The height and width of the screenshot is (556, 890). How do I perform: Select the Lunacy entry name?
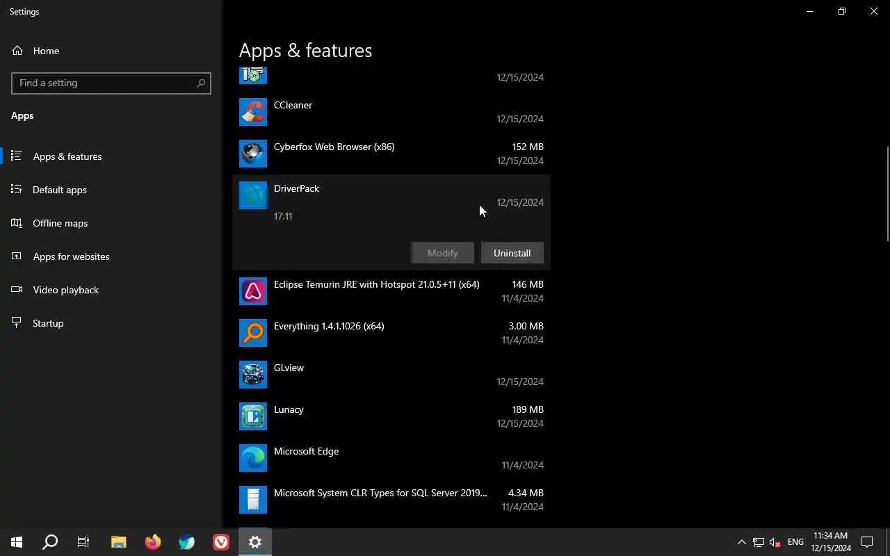289,409
